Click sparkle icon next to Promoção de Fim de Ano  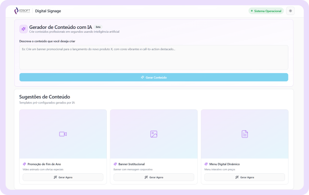click(24, 164)
